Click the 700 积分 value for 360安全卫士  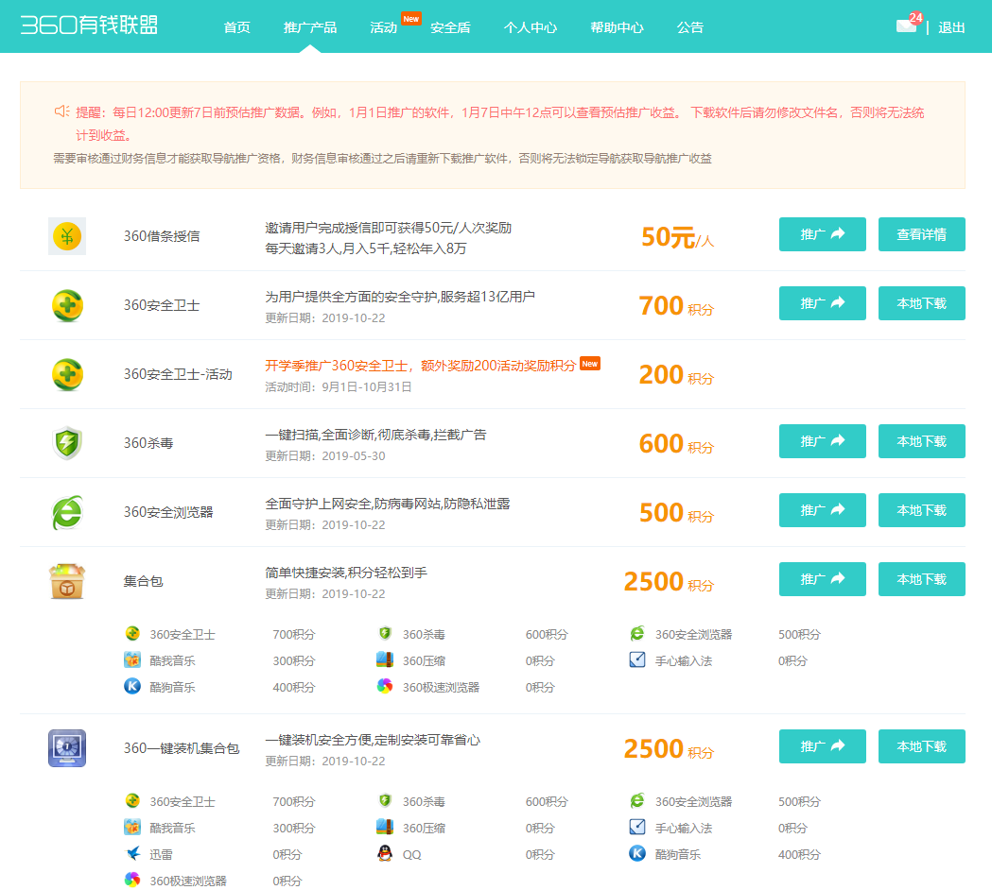[x=676, y=306]
